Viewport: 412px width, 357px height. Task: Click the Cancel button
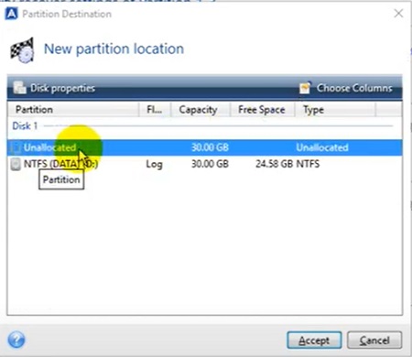point(374,340)
